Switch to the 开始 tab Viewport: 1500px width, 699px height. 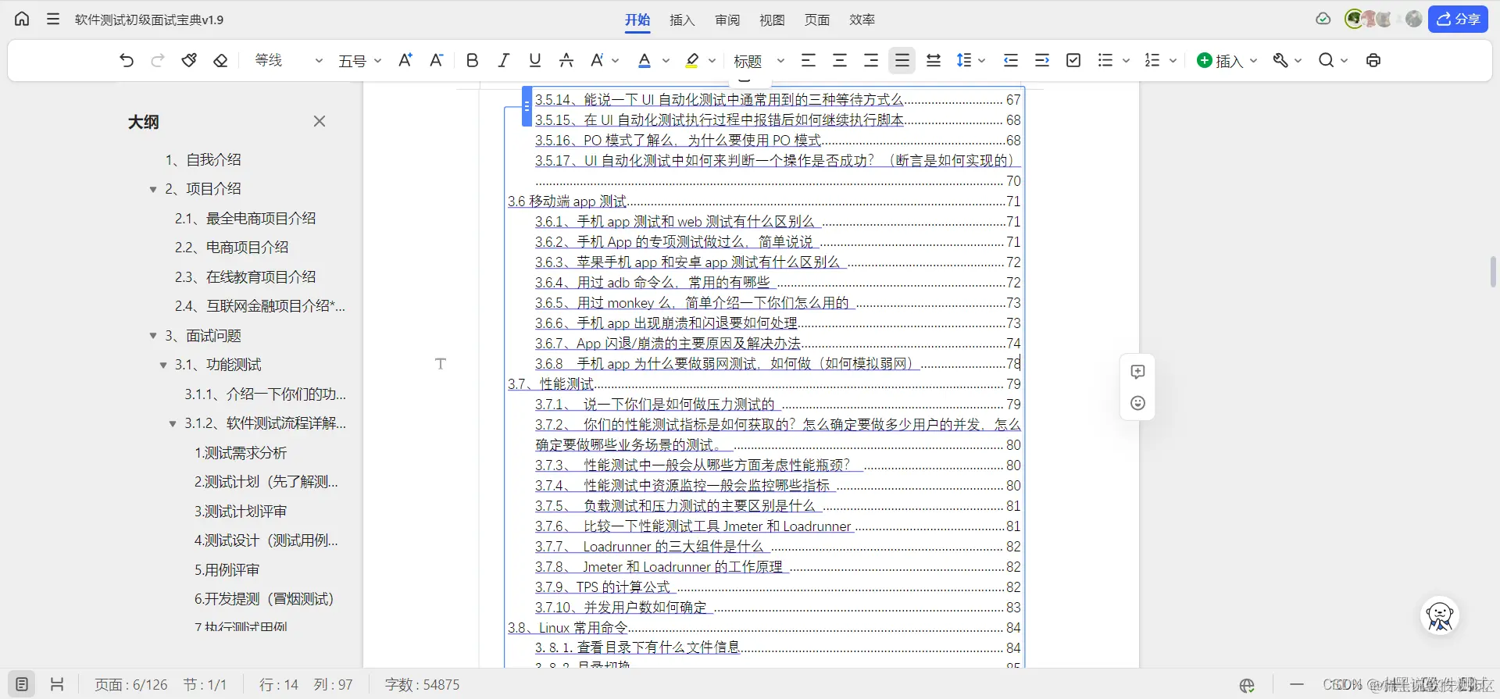click(x=637, y=20)
